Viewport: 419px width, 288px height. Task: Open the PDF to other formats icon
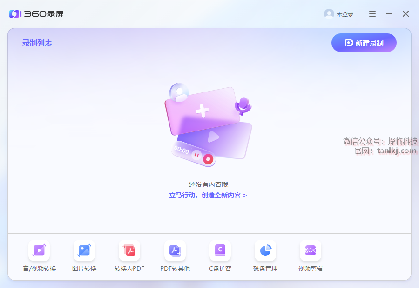coord(175,250)
